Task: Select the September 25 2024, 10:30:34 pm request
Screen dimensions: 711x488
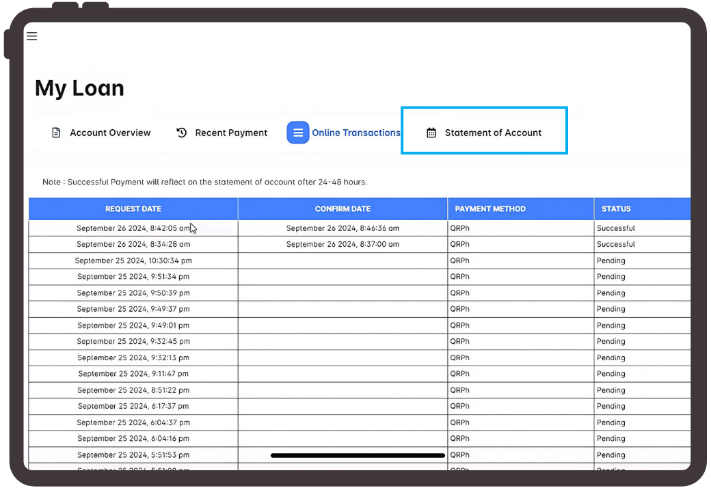Action: (133, 260)
